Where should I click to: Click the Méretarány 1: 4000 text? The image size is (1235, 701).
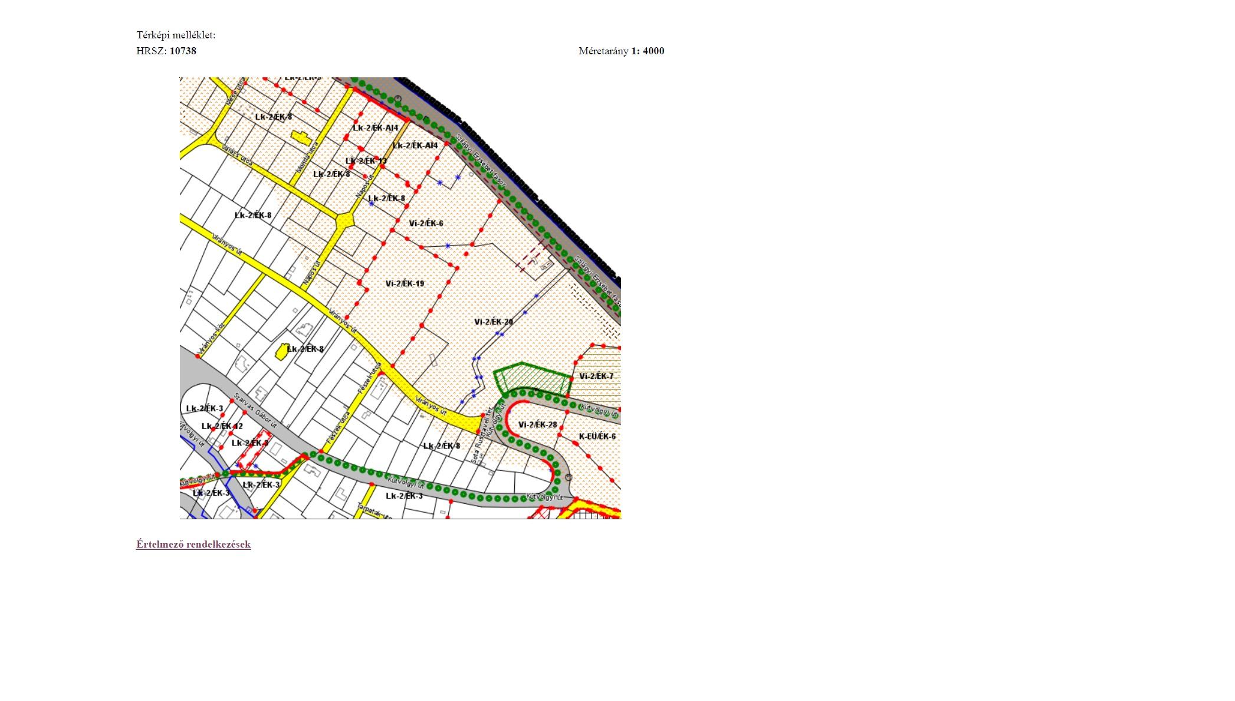622,51
